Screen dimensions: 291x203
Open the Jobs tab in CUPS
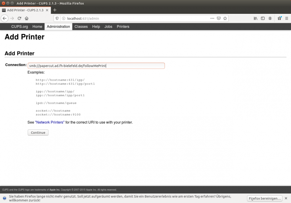pyautogui.click(x=108, y=27)
